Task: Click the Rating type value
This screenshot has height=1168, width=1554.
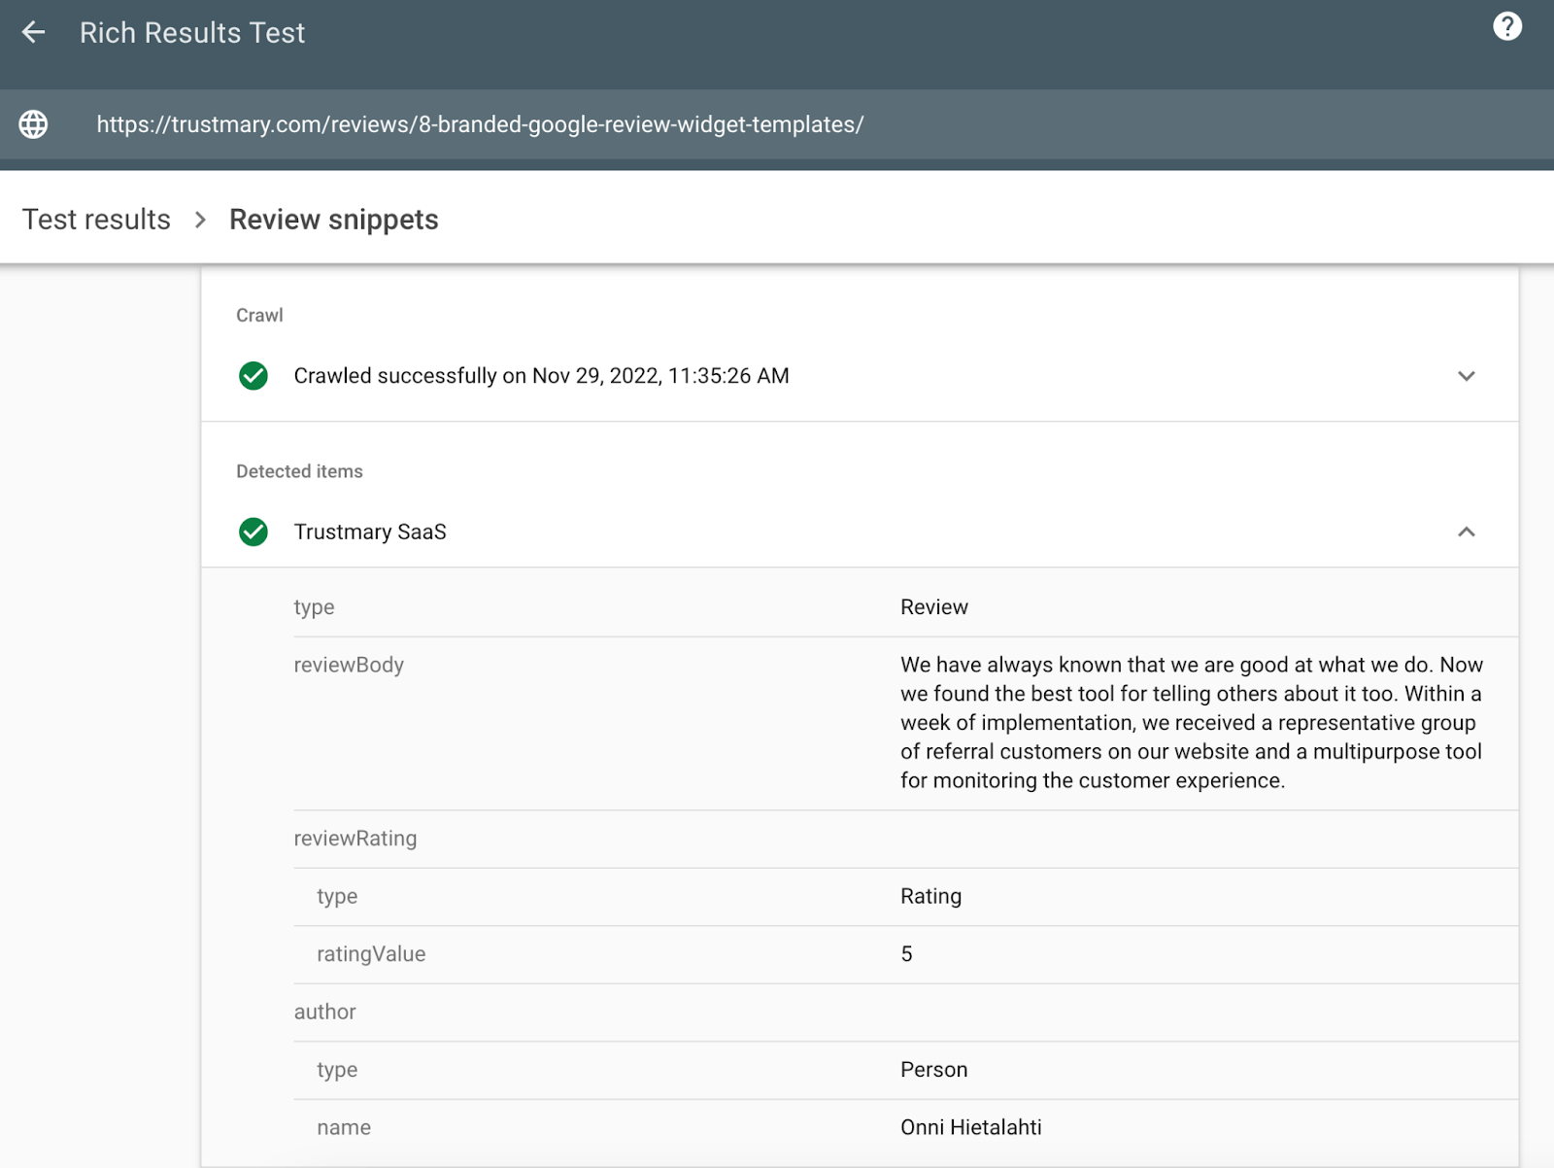Action: tap(930, 896)
